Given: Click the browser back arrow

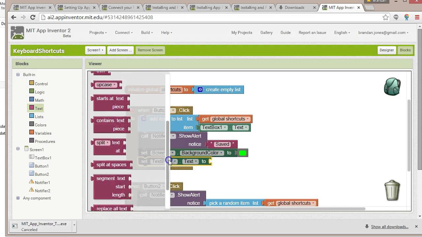Looking at the screenshot, I should pos(14,17).
